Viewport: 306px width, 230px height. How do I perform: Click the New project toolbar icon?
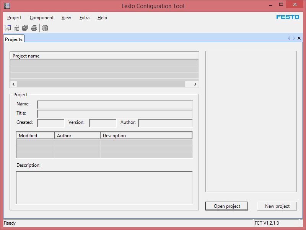point(8,28)
